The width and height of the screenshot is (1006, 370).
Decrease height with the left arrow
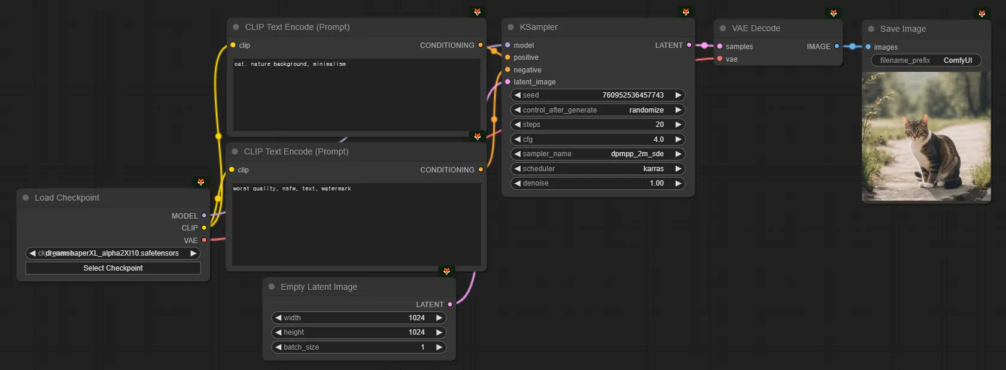point(278,332)
